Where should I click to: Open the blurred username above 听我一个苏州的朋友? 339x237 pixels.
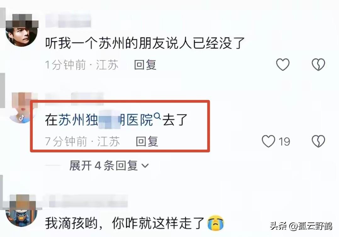pyautogui.click(x=68, y=21)
